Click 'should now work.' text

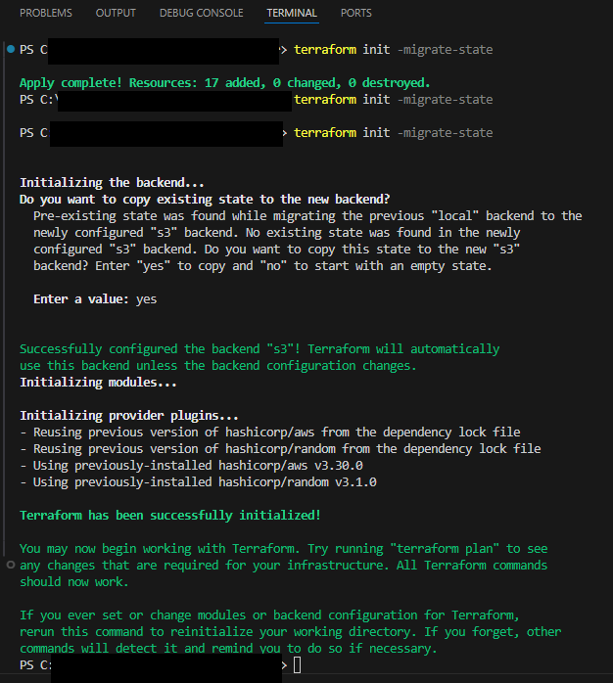click(74, 582)
